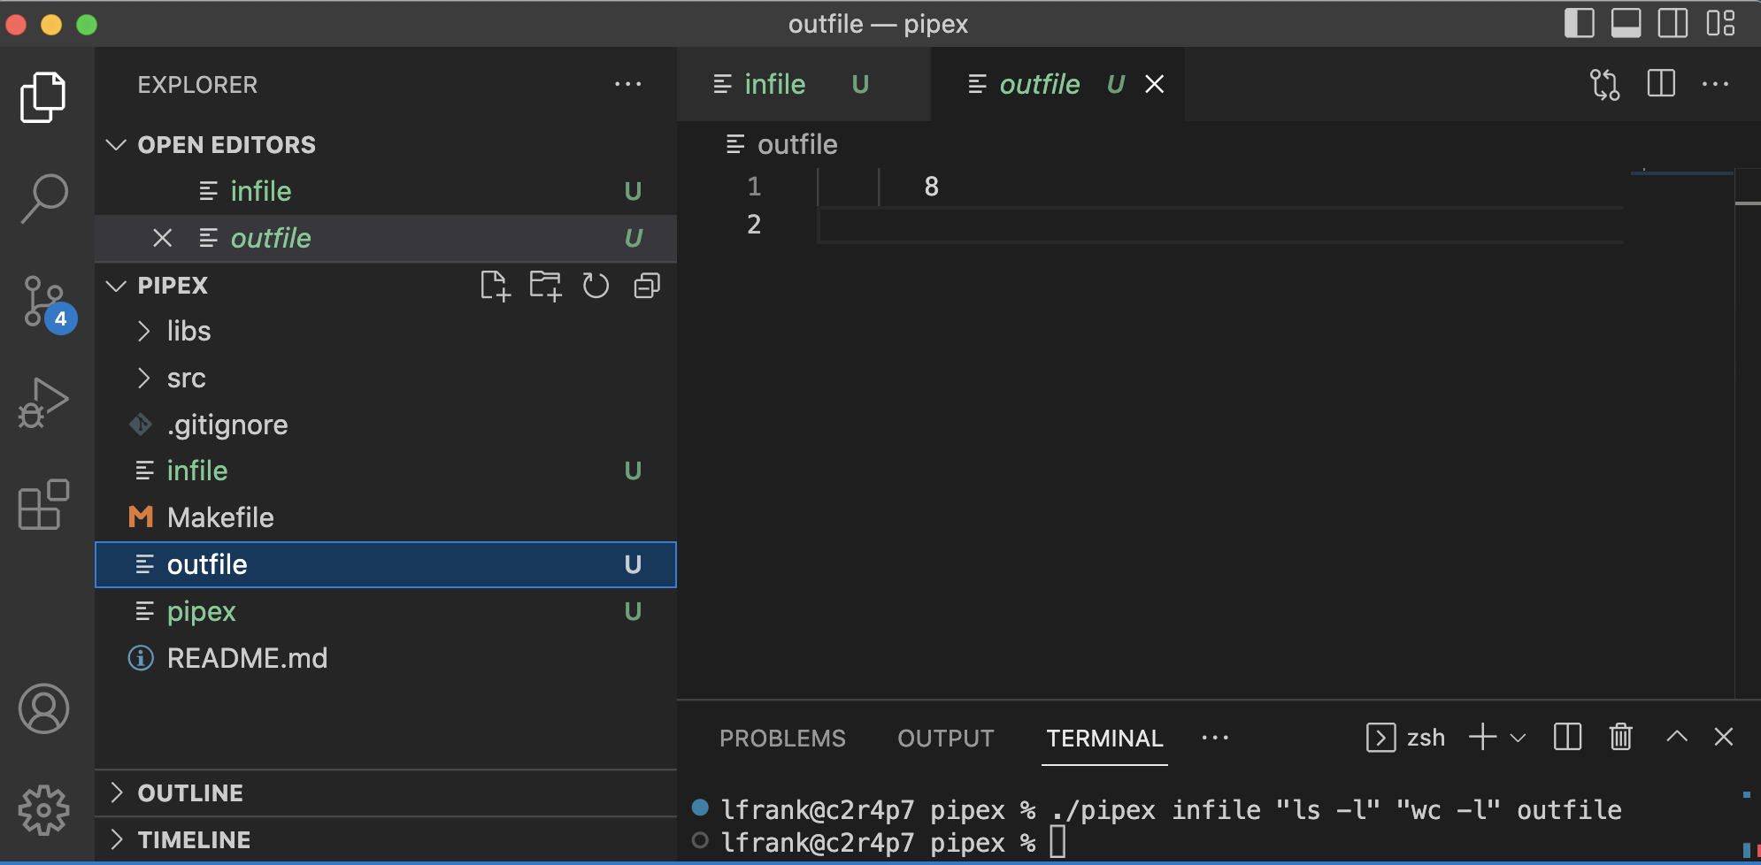The image size is (1761, 865).
Task: Open infile in PIPEX file tree
Action: (386, 471)
